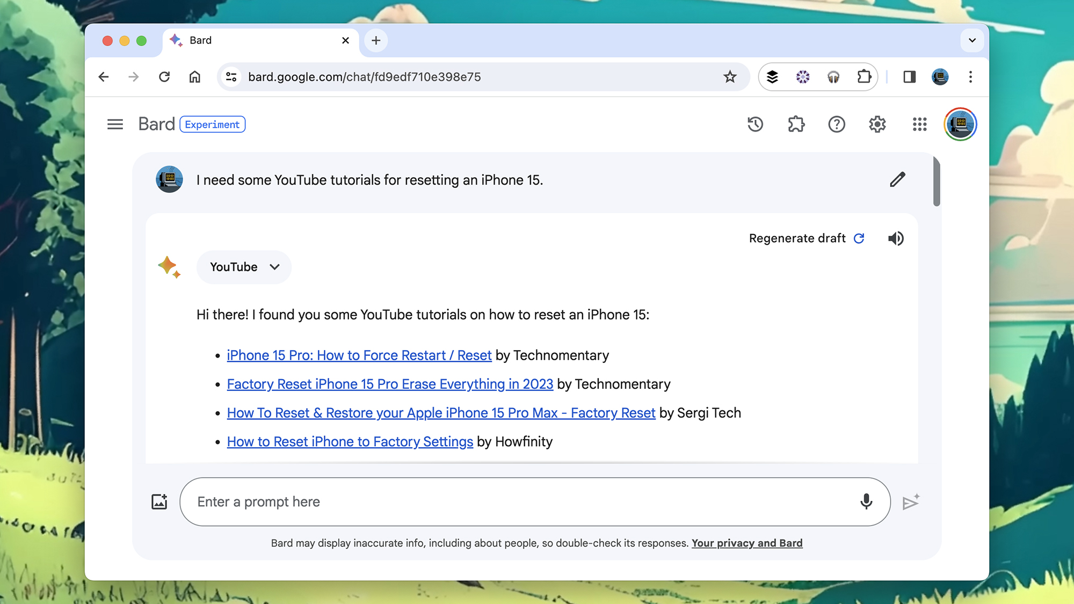Open Chrome three-dot menu
The image size is (1074, 604).
point(970,77)
